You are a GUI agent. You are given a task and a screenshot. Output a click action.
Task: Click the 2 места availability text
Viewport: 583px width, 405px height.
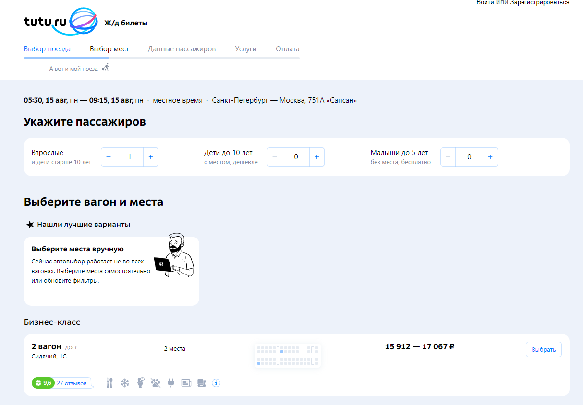(174, 349)
